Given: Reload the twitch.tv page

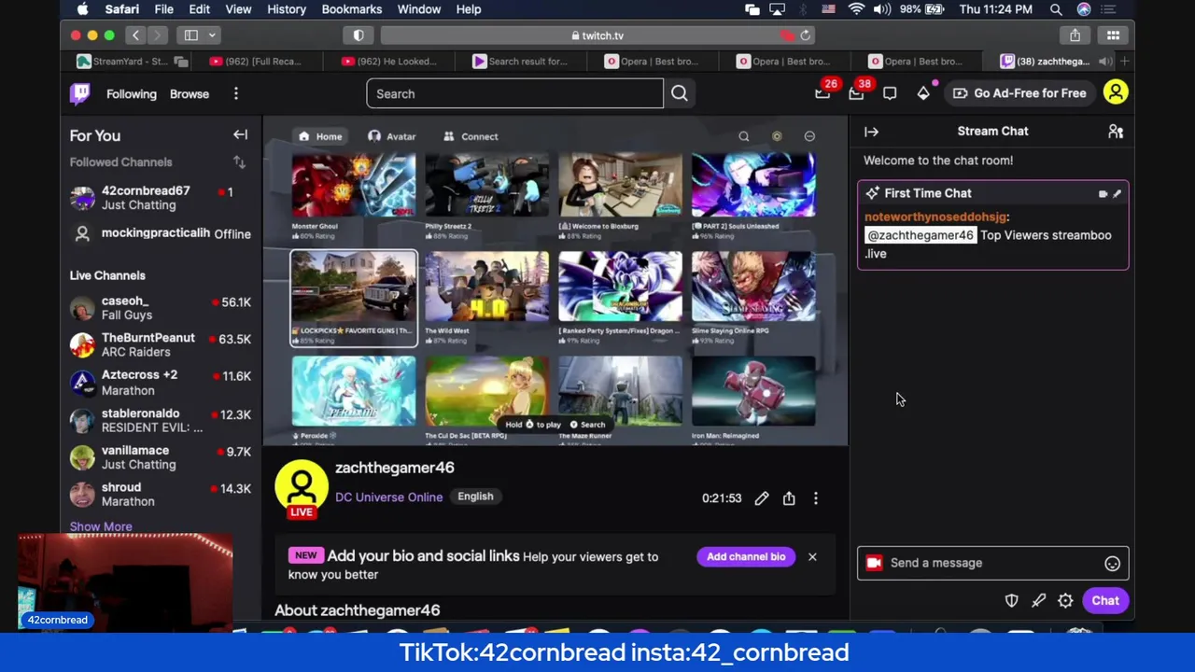Looking at the screenshot, I should click(806, 35).
